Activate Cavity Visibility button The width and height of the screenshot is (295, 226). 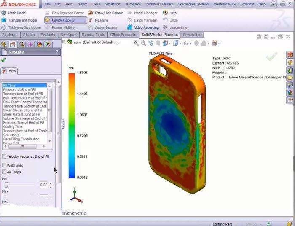pyautogui.click(x=66, y=20)
